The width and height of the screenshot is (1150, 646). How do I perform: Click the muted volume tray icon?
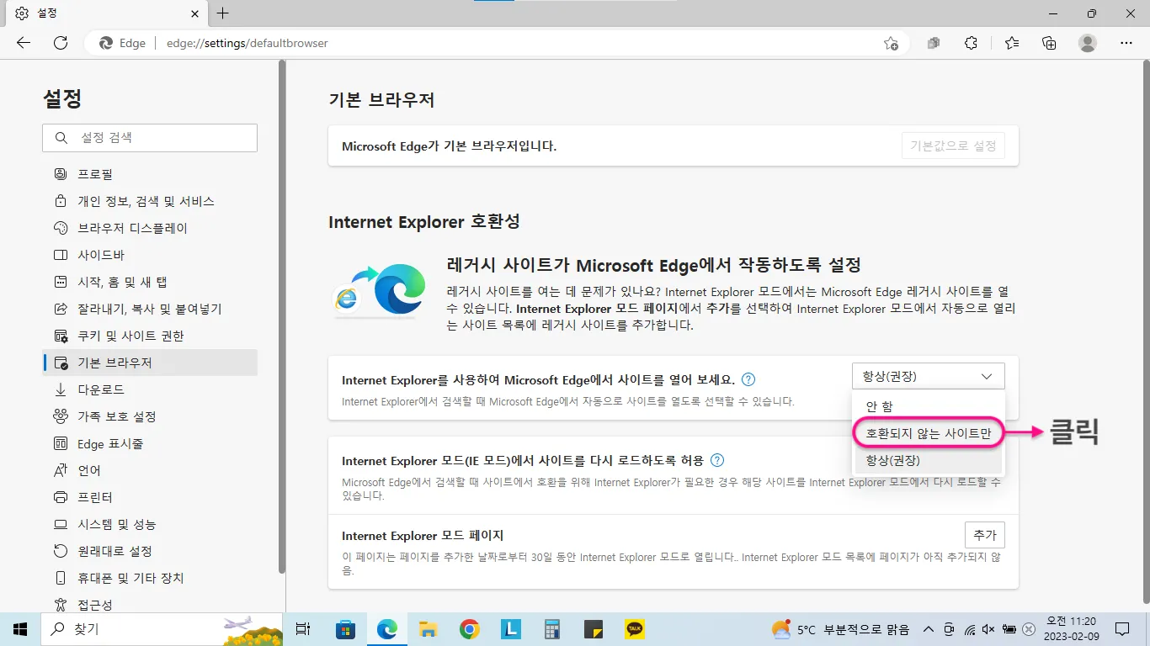988,629
